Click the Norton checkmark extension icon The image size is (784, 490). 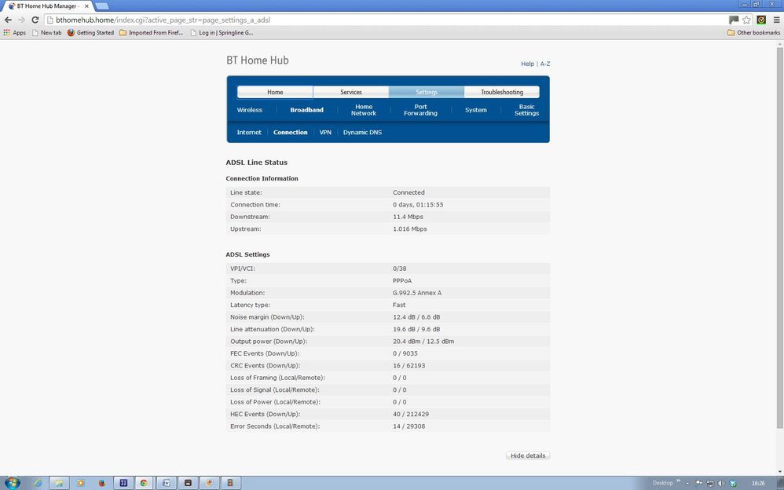(x=761, y=20)
